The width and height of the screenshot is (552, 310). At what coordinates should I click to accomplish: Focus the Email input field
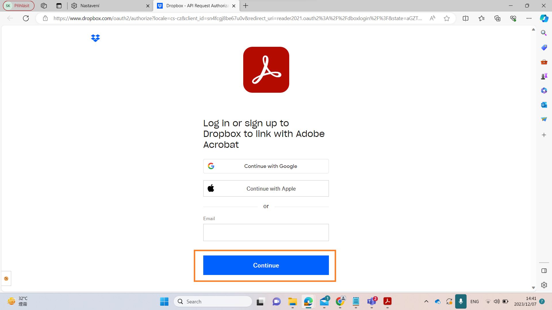(x=266, y=232)
